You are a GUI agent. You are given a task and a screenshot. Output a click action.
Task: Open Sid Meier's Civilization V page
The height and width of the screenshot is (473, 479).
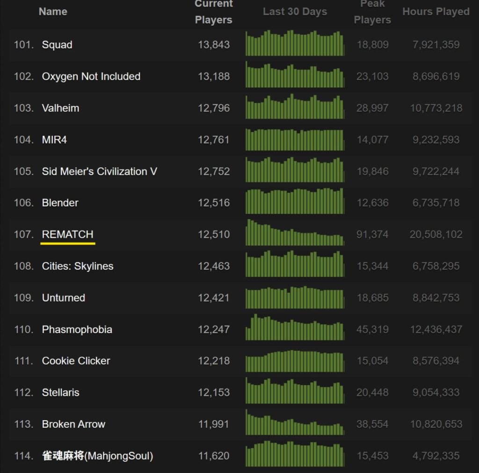coord(99,172)
